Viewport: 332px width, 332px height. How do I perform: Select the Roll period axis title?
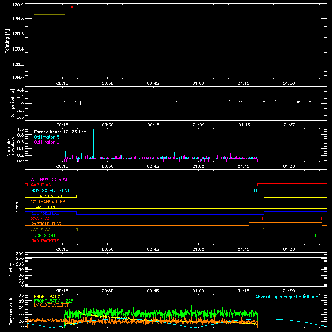click(12, 104)
